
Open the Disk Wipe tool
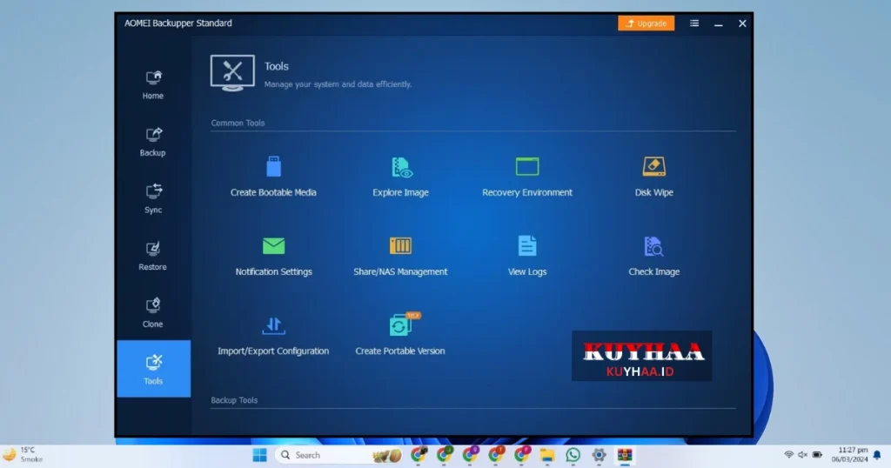(654, 177)
